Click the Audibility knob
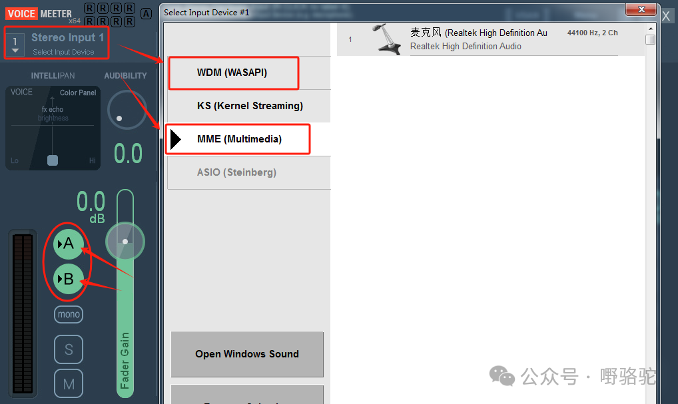This screenshot has height=404, width=678. point(125,110)
